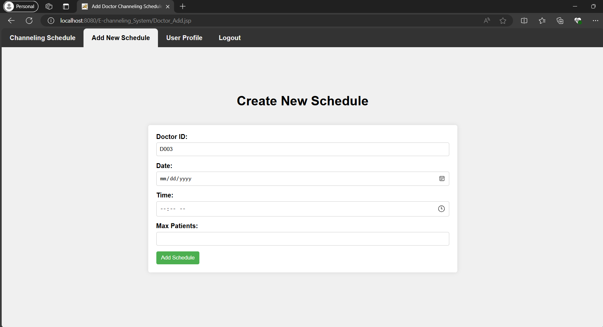View site information in address bar
Image resolution: width=603 pixels, height=327 pixels.
point(51,21)
